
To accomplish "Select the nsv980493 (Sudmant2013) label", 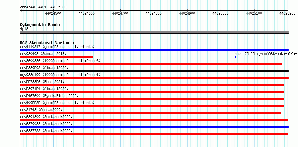I will tap(43, 54).
